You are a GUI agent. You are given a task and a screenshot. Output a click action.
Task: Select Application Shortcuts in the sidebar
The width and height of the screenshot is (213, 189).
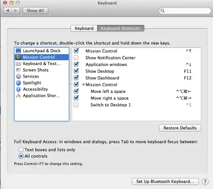(x=42, y=96)
